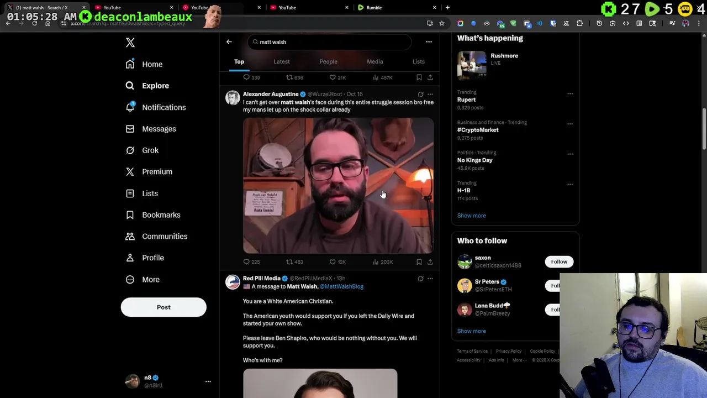Open trending topic #CryptoMarket
707x398 pixels.
coord(478,130)
